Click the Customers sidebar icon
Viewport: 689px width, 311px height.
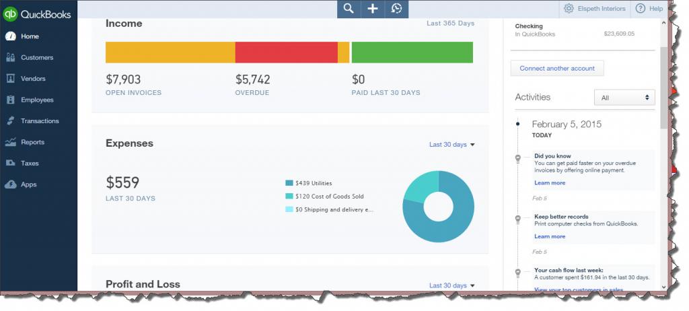pos(11,58)
